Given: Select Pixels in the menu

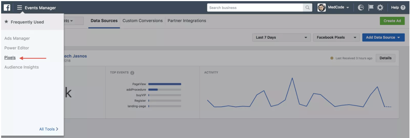Looking at the screenshot, I should click(10, 58).
